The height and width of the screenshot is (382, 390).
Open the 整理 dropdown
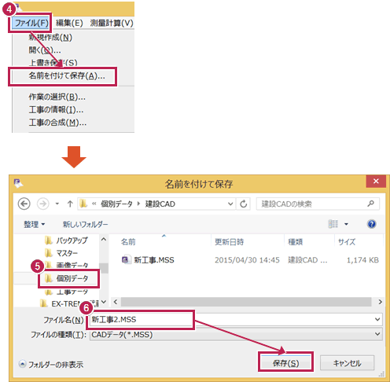click(35, 224)
